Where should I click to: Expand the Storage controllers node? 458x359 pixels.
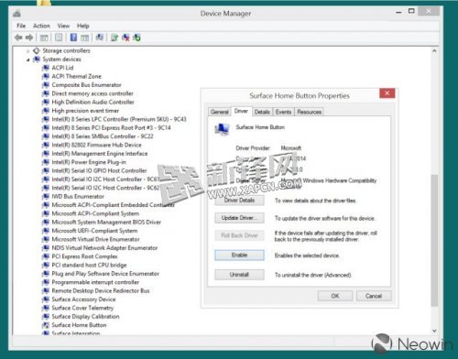click(x=27, y=50)
